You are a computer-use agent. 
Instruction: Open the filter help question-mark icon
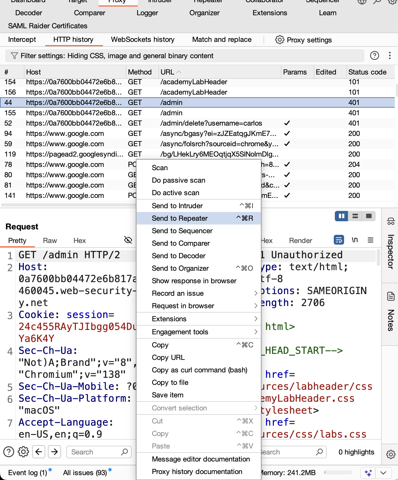pos(375,55)
